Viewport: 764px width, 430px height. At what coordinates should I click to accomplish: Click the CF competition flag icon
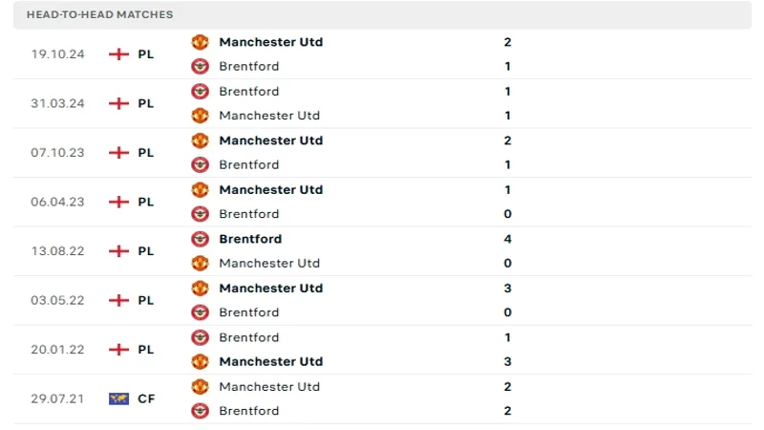pos(118,398)
